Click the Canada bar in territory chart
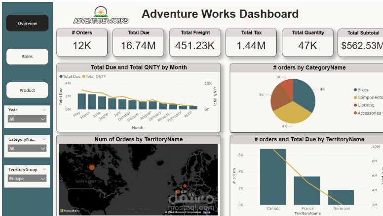The image size is (383, 216). [273, 177]
